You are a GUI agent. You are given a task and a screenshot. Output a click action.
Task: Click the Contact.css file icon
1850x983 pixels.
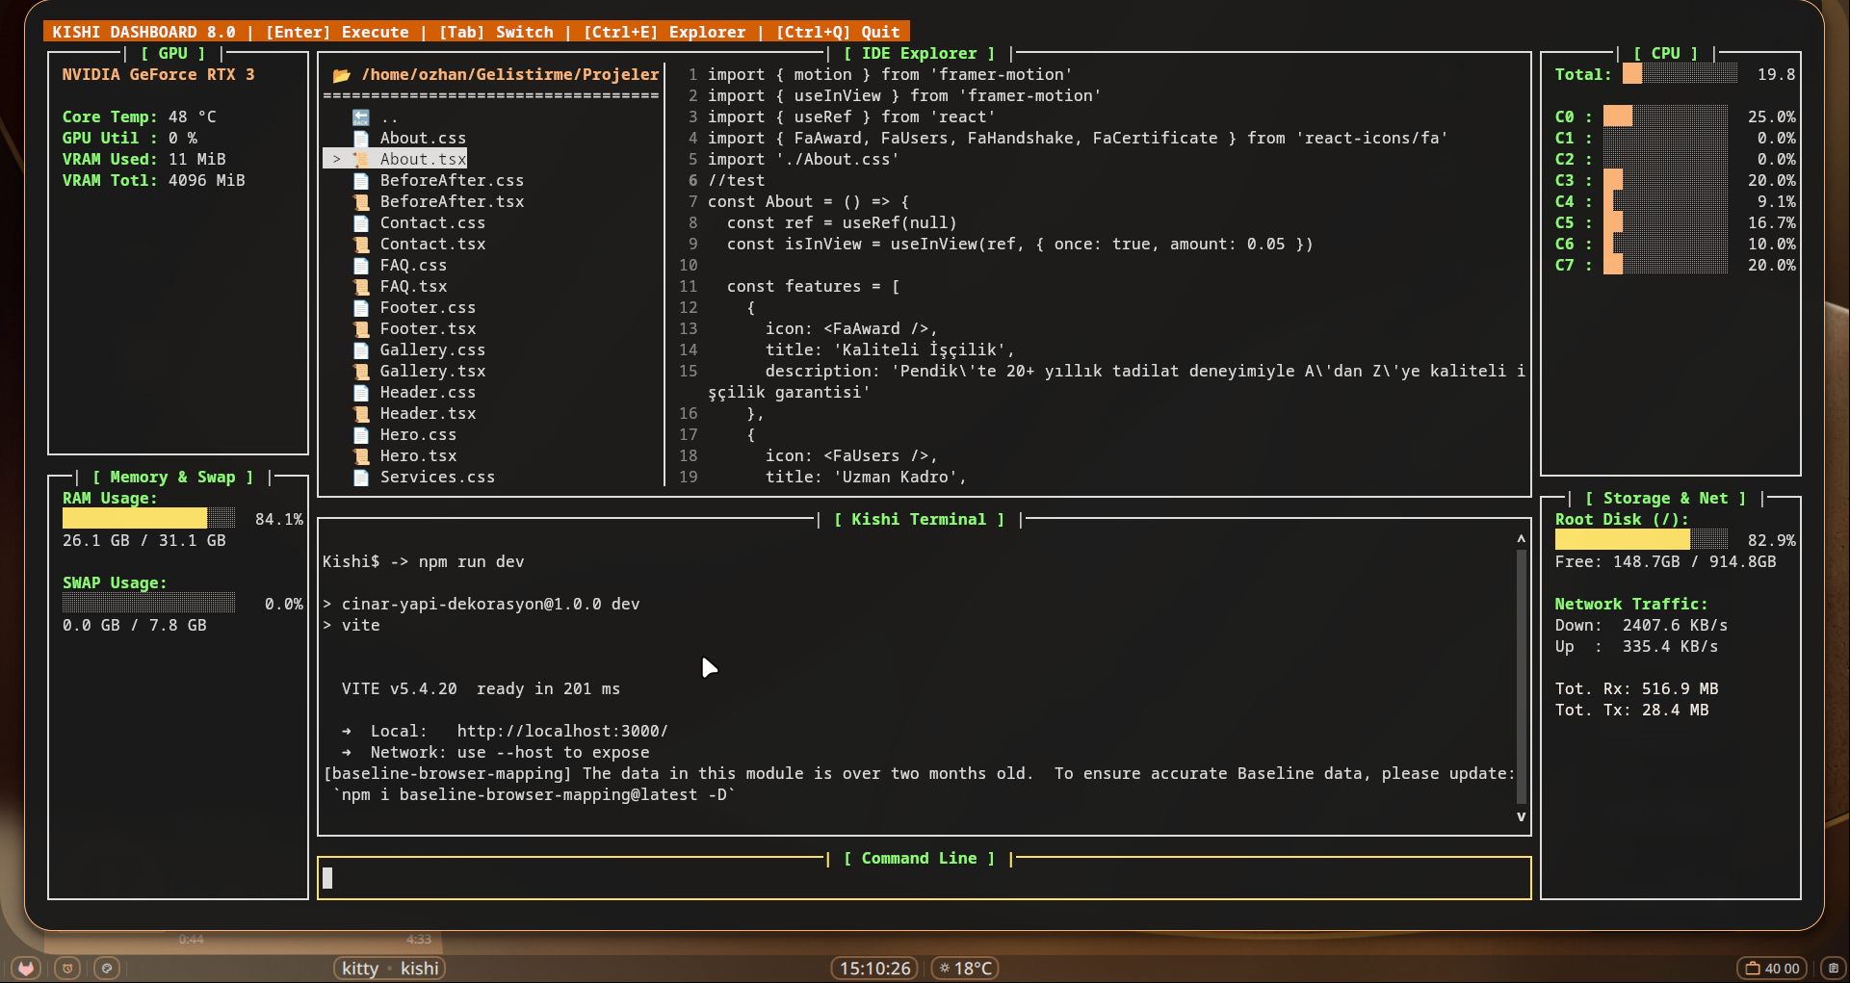pyautogui.click(x=361, y=223)
